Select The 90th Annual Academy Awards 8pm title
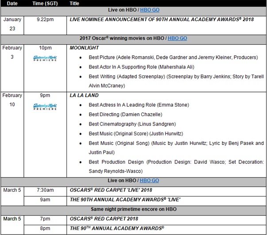The height and width of the screenshot is (235, 267). (x=117, y=228)
